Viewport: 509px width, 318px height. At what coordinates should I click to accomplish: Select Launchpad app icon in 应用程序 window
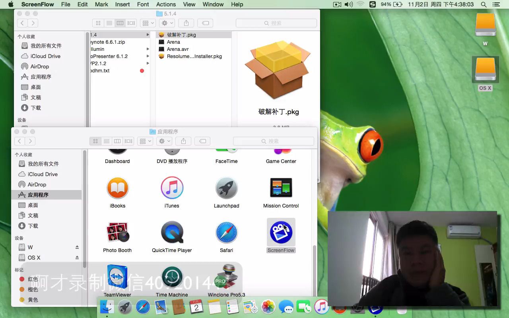[x=226, y=188]
